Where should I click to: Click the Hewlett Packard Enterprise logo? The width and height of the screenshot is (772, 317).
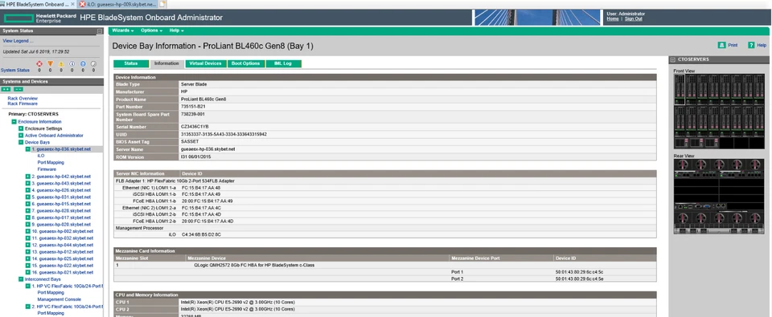40,18
